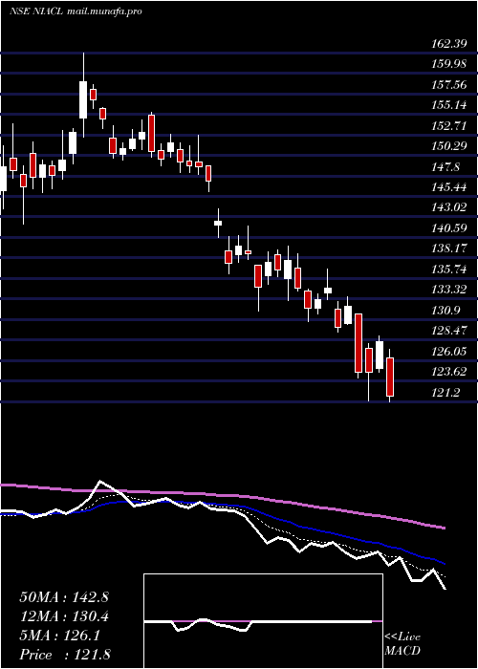Image resolution: width=478 pixels, height=669 pixels.
Task: Click the 140.59 price level label
Action: [x=449, y=228]
